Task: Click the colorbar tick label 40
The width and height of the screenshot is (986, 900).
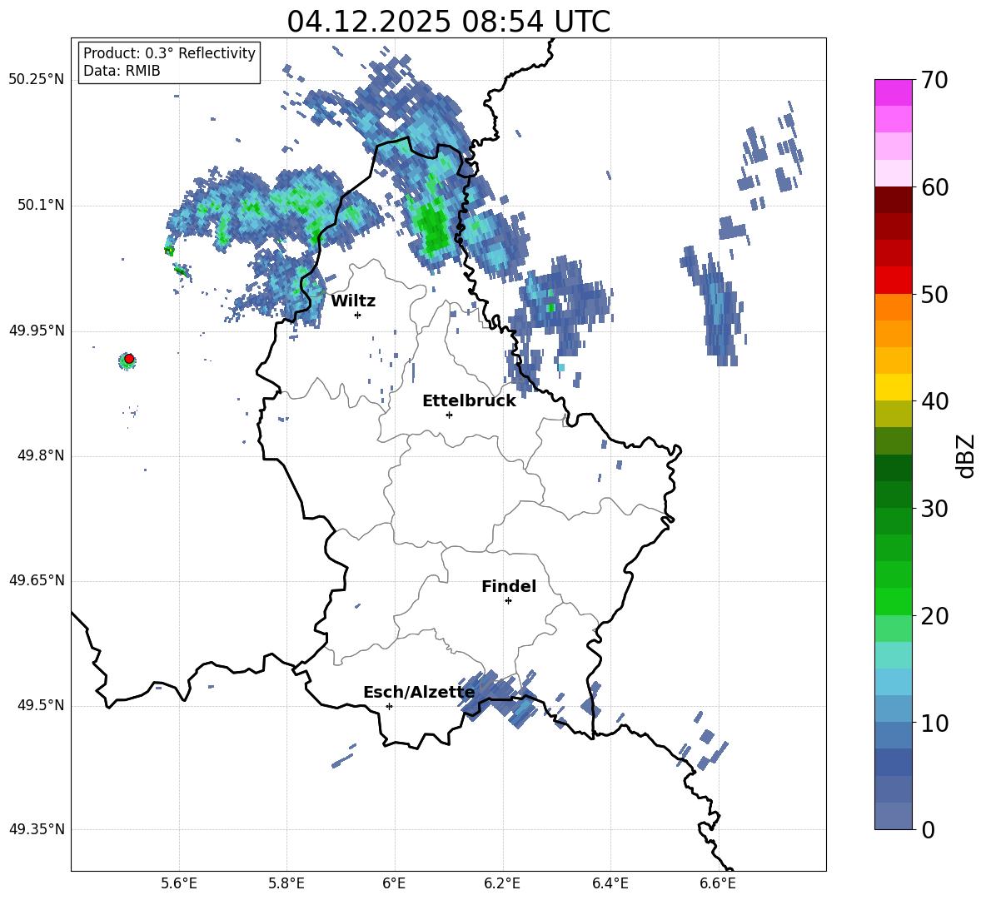Action: click(934, 401)
